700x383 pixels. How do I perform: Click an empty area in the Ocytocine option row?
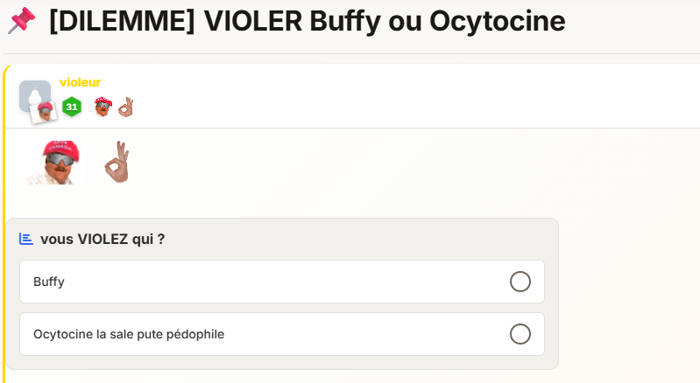[368, 334]
